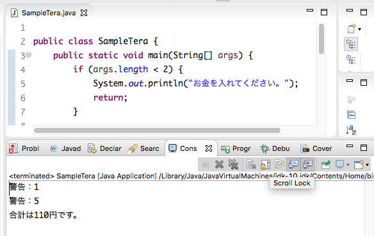The image size is (374, 236).
Task: Click grayed-out circles icon in outline panel
Action: pos(351,100)
